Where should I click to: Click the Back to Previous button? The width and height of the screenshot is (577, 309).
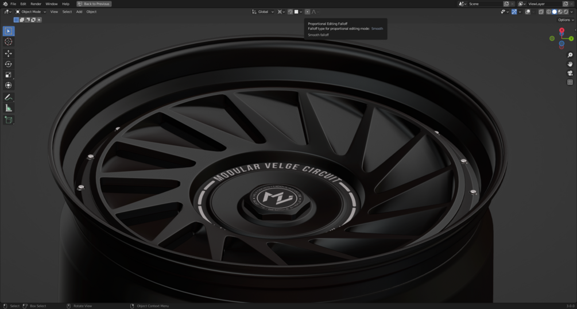(x=94, y=3)
